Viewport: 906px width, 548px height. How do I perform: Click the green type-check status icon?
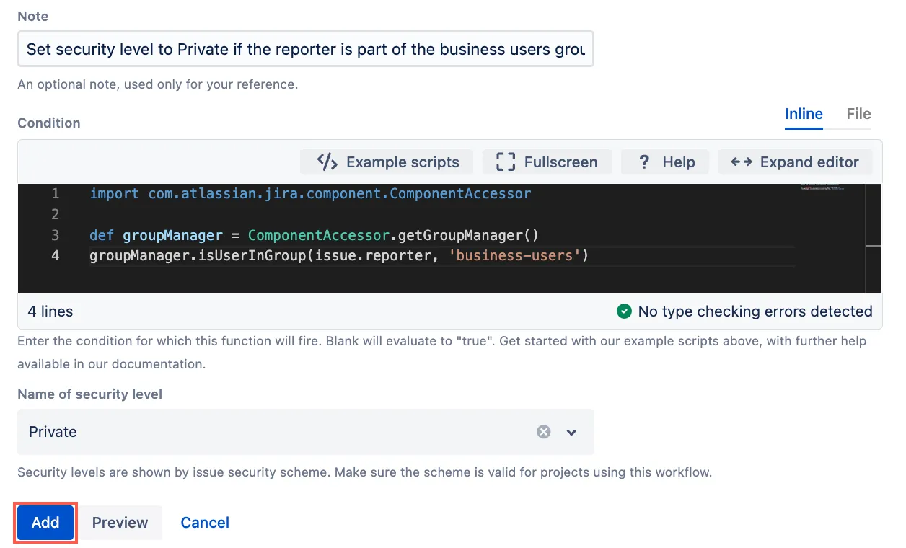[624, 311]
